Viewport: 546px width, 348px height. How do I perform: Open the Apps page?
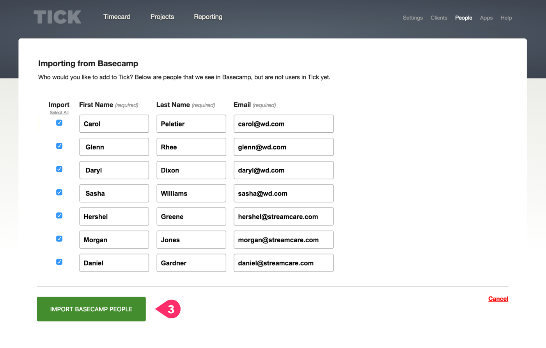click(x=486, y=18)
